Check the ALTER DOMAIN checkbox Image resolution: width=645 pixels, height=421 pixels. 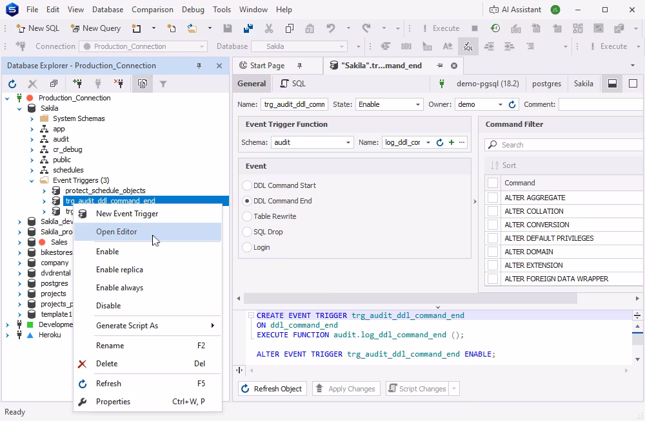pyautogui.click(x=493, y=252)
